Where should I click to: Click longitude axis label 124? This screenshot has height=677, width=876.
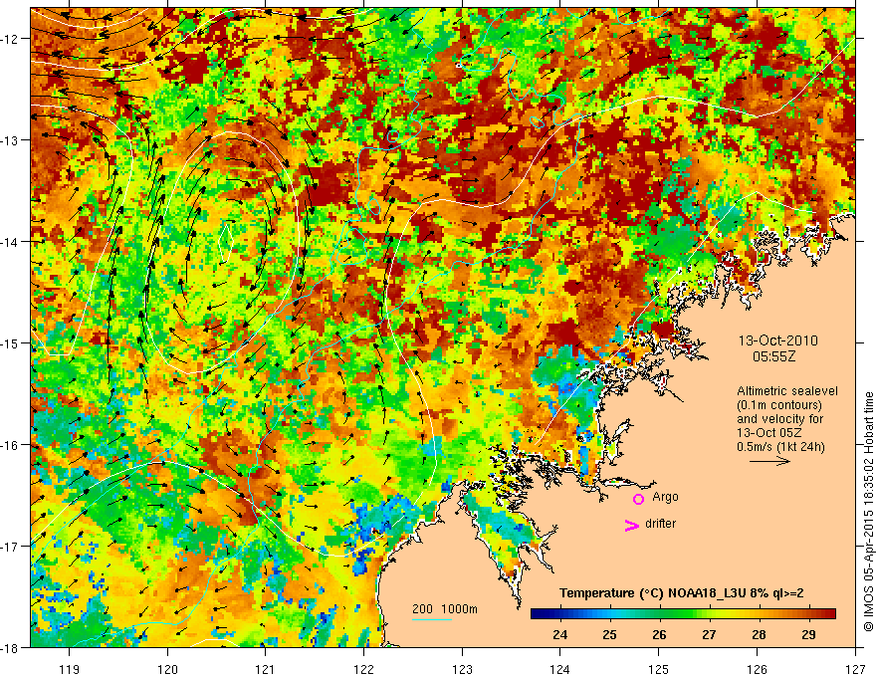[560, 669]
